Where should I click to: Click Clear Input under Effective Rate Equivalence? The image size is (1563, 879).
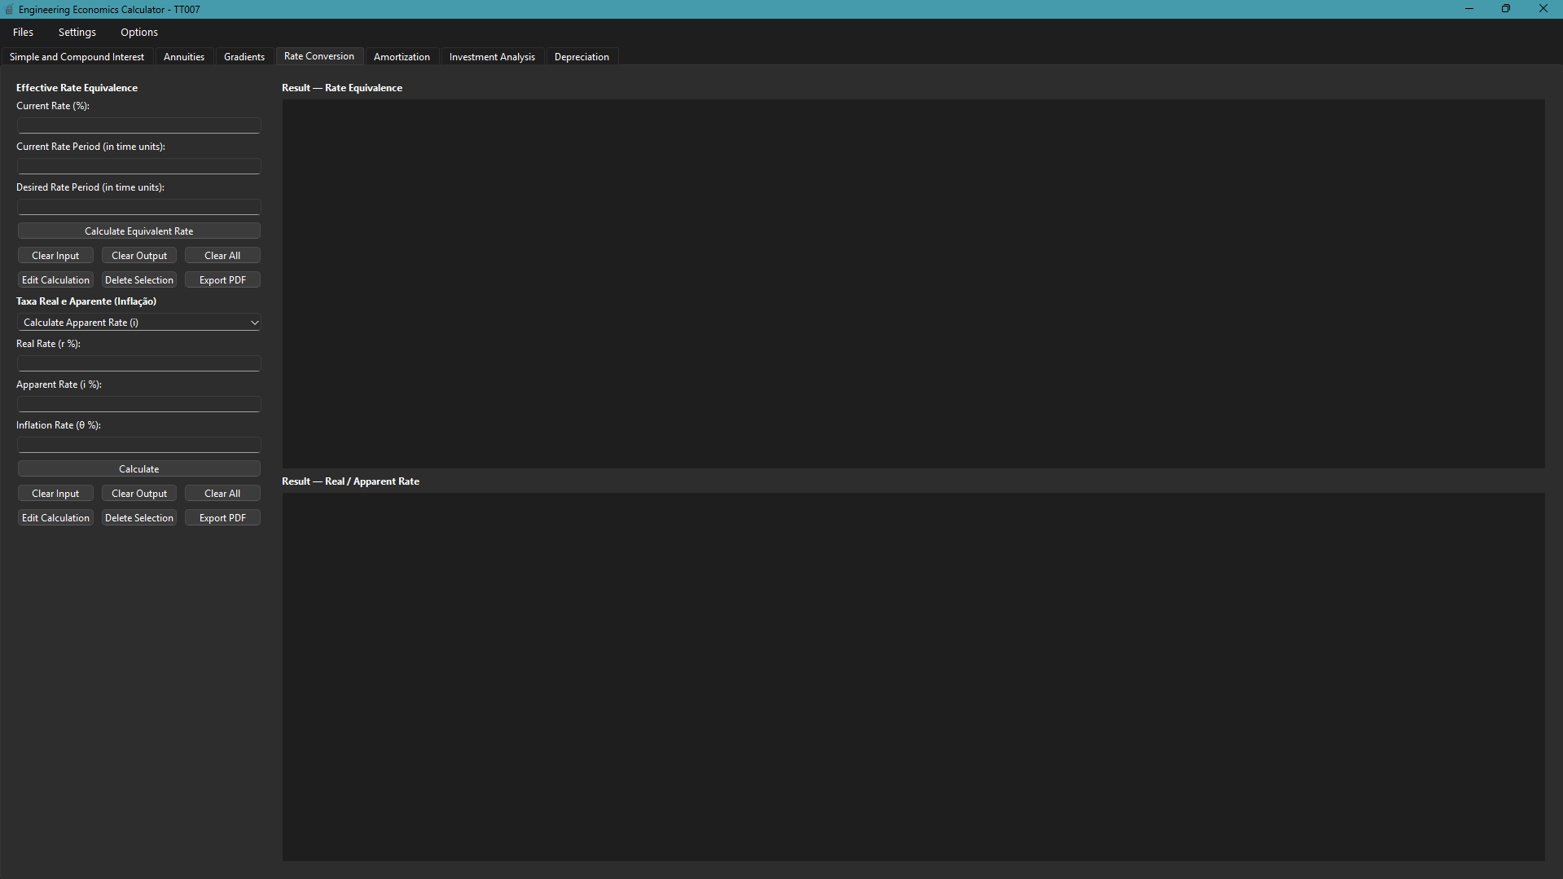click(x=55, y=256)
